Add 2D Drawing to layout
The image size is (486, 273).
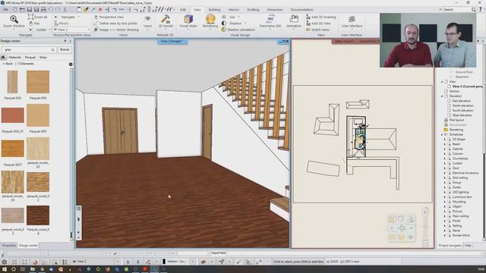(x=320, y=17)
